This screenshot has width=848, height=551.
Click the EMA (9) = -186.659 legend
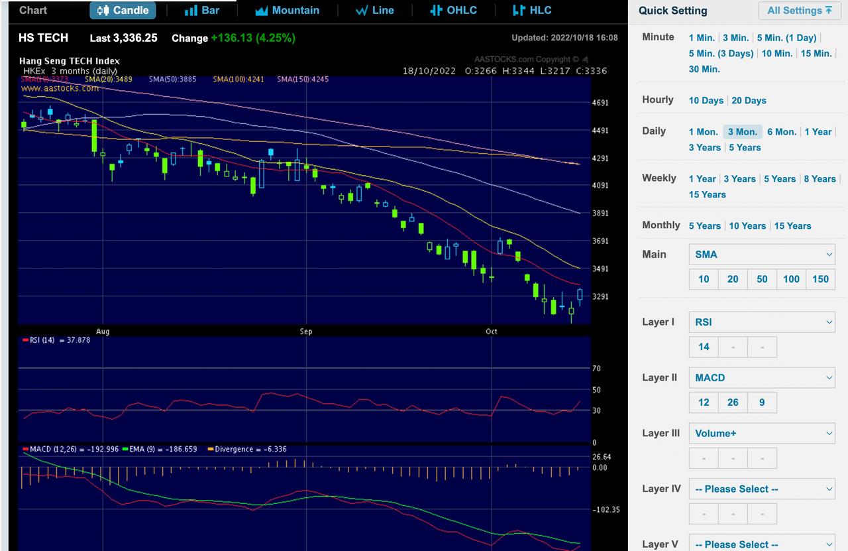160,449
